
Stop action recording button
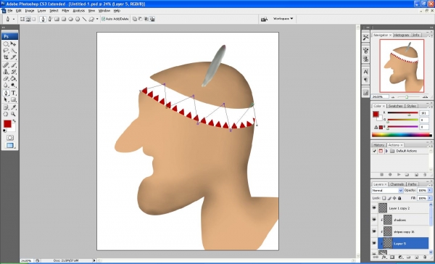382,175
